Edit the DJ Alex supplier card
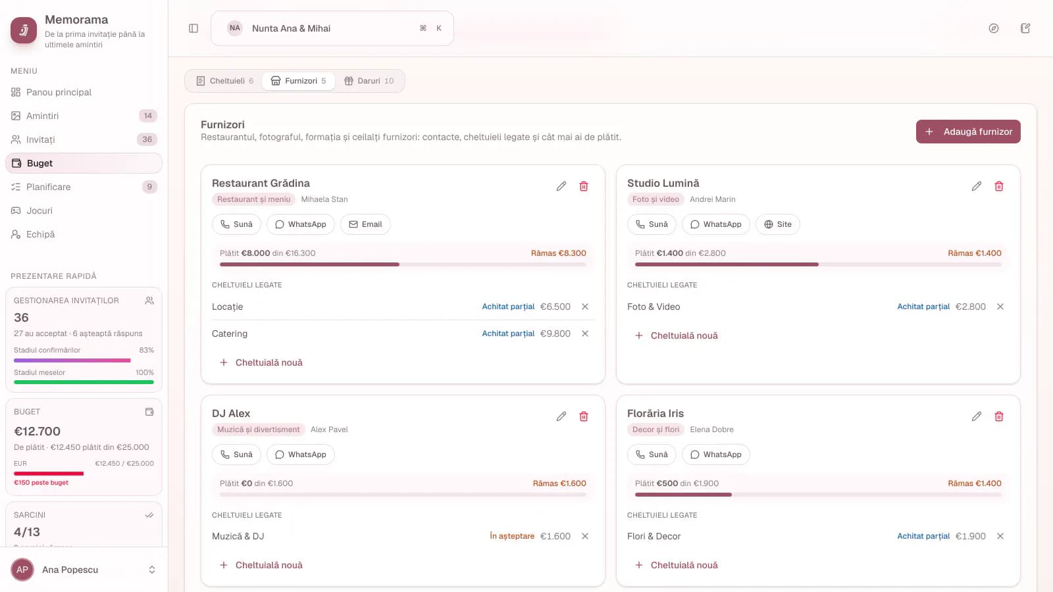This screenshot has width=1053, height=592. pyautogui.click(x=561, y=416)
